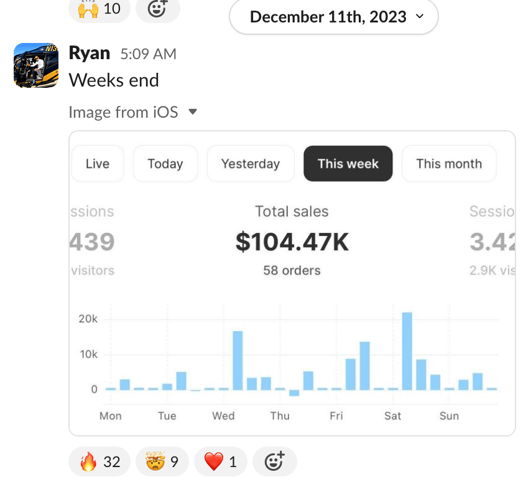
Task: Click the $104.47K total sales figure
Action: (292, 242)
